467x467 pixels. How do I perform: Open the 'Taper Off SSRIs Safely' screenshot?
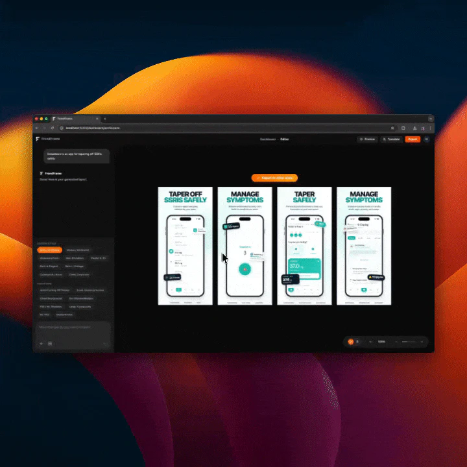tap(186, 246)
